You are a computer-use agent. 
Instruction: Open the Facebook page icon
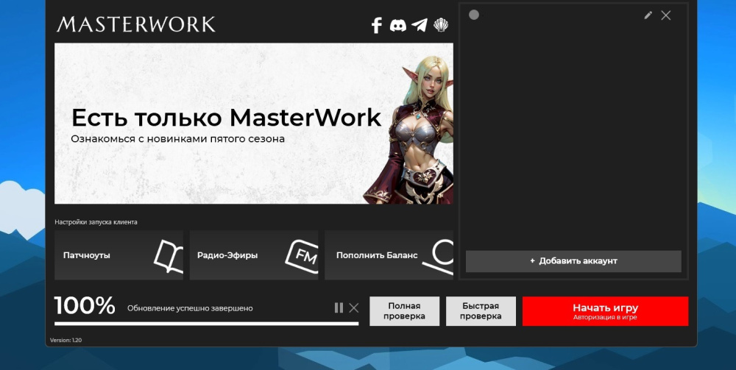377,26
